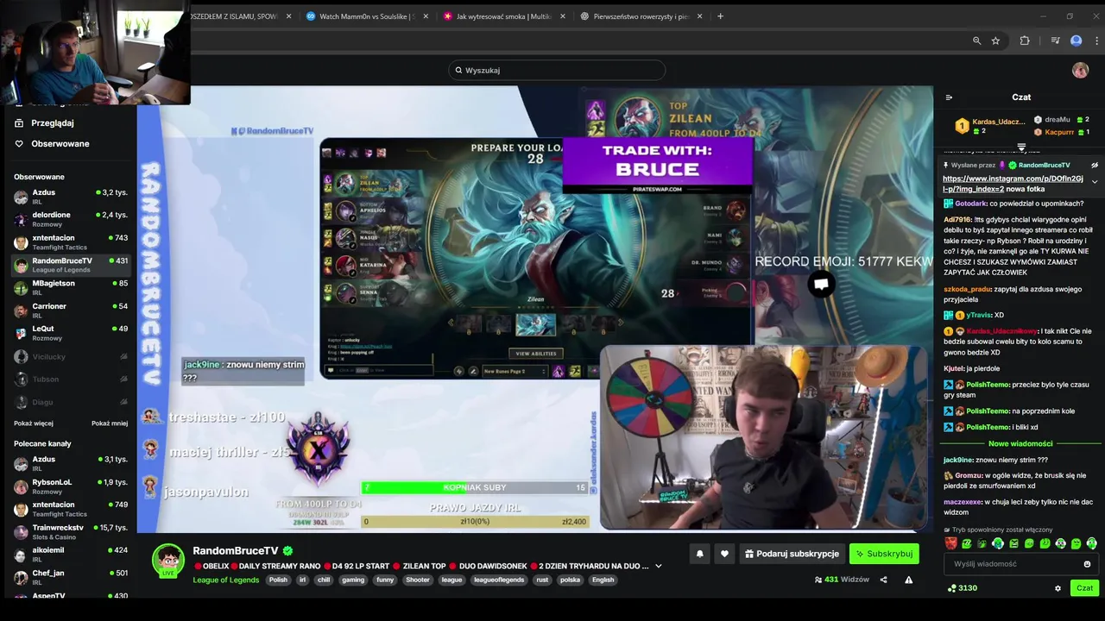Open the browser media control icon
Viewport: 1105px width, 621px height.
1055,41
